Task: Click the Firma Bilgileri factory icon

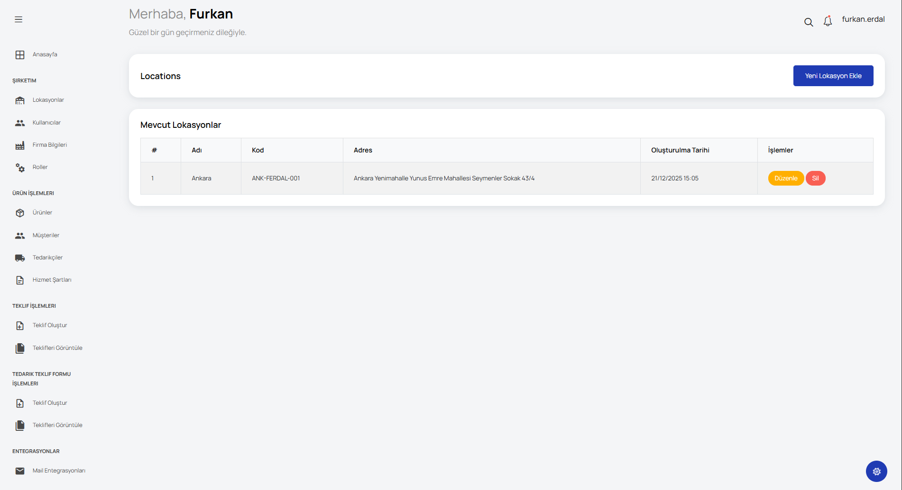Action: pos(20,145)
